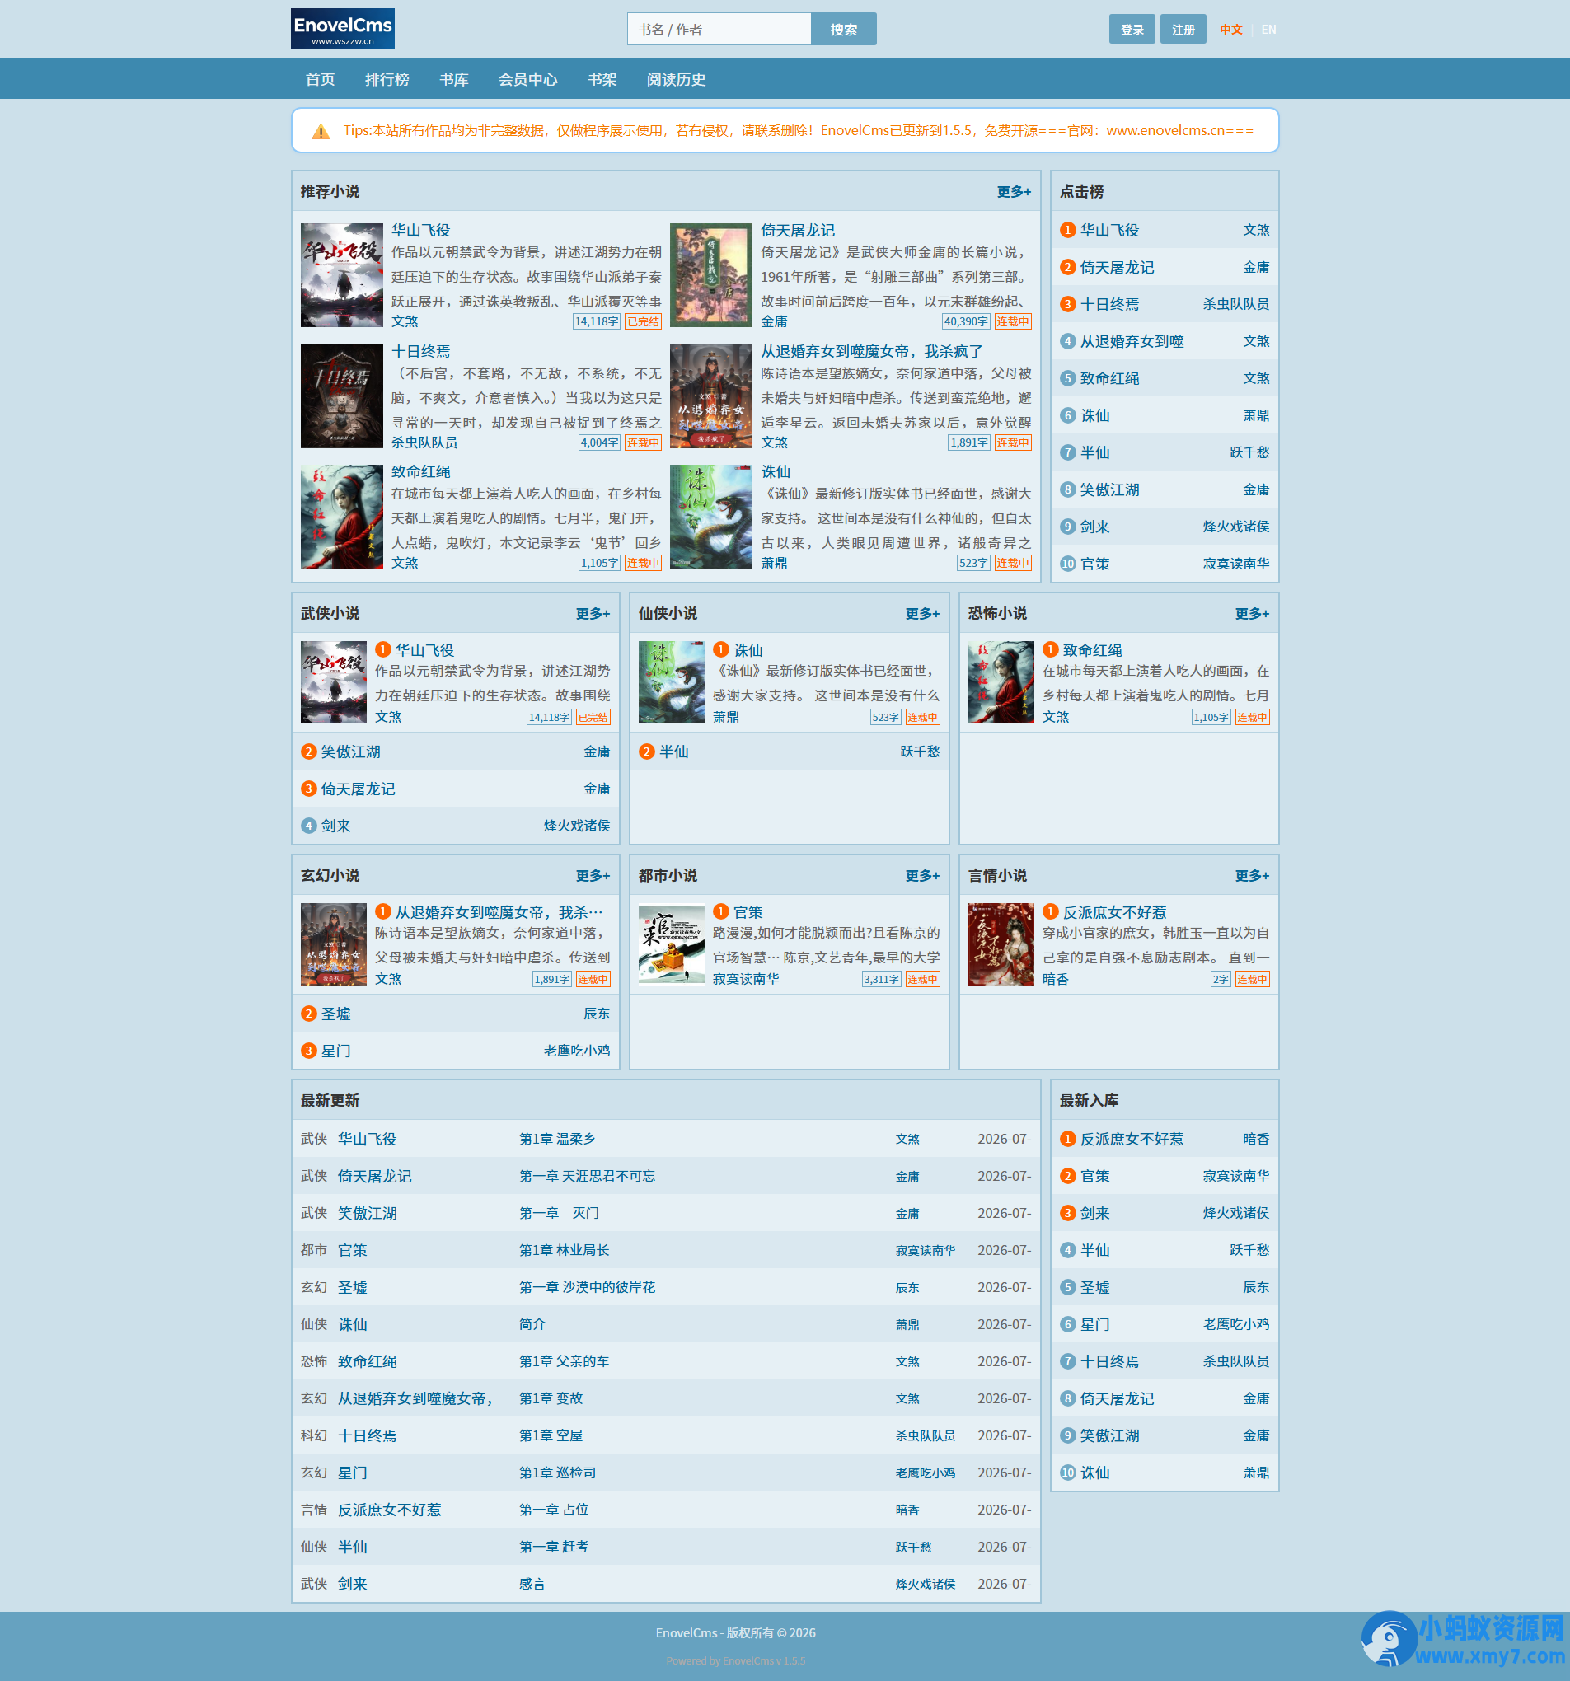1570x1681 pixels.
Task: Open 诛仙 cover in 推荐小说
Action: [x=710, y=517]
